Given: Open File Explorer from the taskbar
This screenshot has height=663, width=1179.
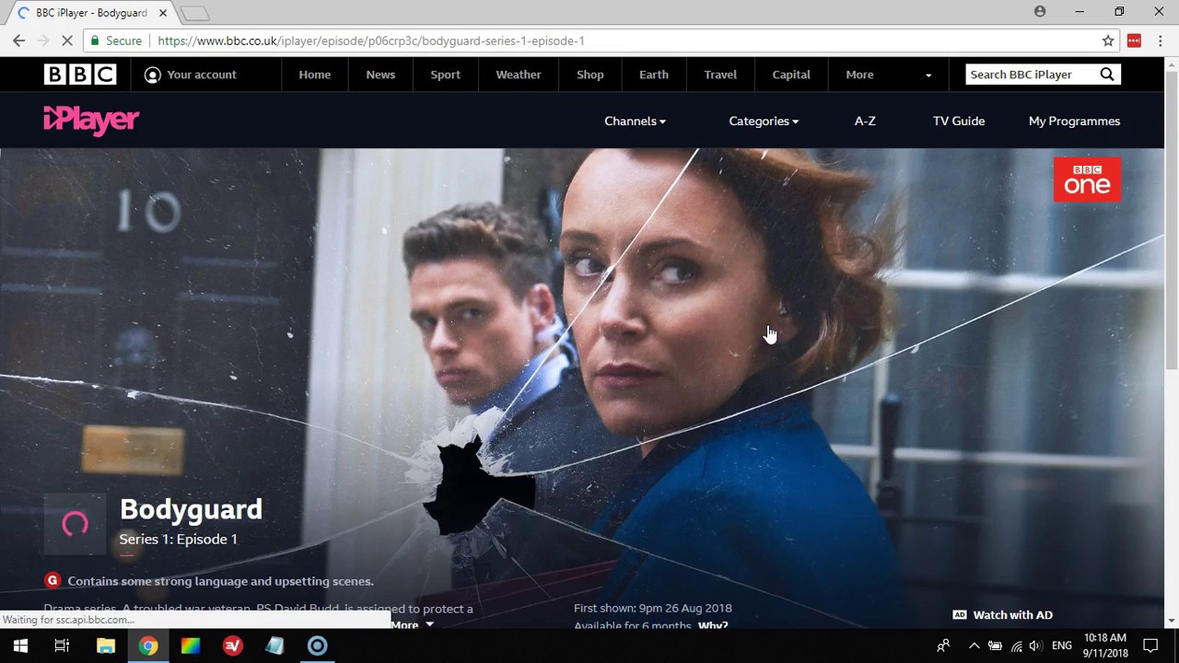Looking at the screenshot, I should click(x=106, y=646).
